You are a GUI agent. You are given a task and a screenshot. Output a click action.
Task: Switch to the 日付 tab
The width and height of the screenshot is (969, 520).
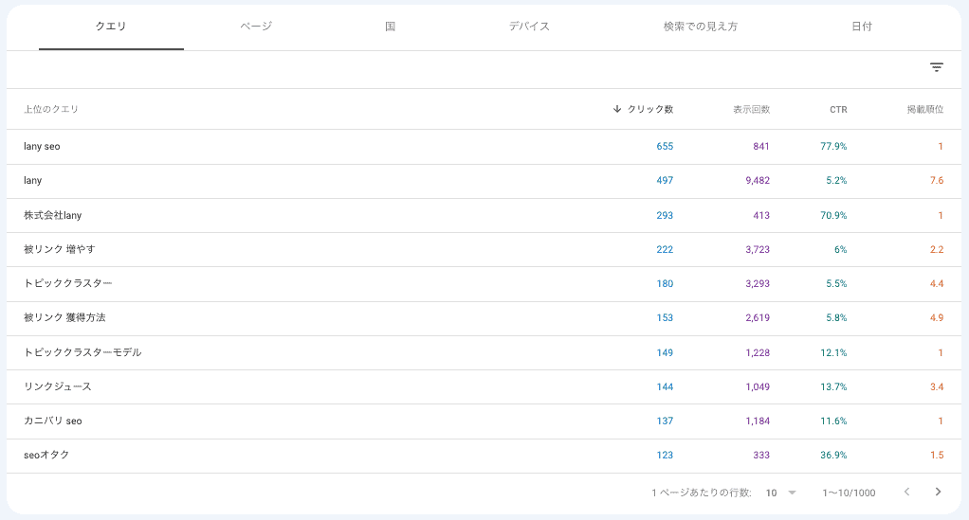coord(862,26)
